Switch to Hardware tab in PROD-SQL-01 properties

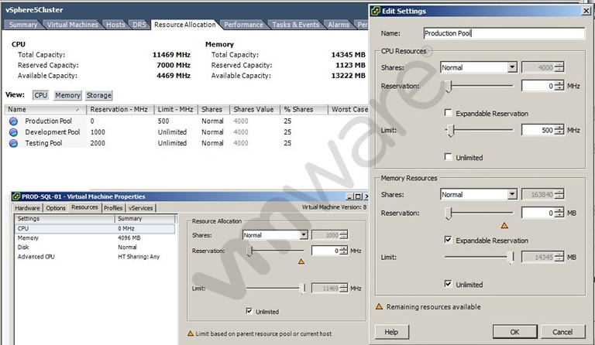(x=27, y=208)
